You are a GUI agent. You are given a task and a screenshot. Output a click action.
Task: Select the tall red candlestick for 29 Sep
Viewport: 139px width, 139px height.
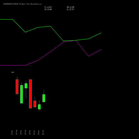[x=30, y=94]
